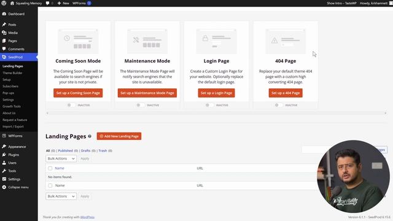Open the top Bulk Actions dropdown
The image size is (393, 221).
pos(61,158)
